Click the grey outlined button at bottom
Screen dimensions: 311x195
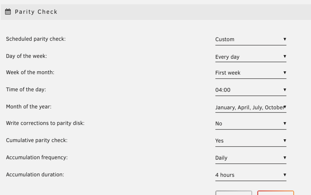point(234,193)
